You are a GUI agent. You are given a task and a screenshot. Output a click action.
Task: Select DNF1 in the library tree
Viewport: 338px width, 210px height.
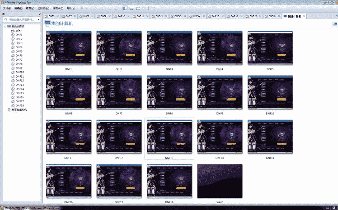click(19, 35)
